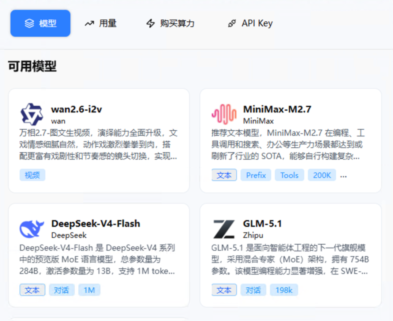Click the 文本 tag on MiniMax-M2.7
The image size is (393, 321).
pos(224,175)
